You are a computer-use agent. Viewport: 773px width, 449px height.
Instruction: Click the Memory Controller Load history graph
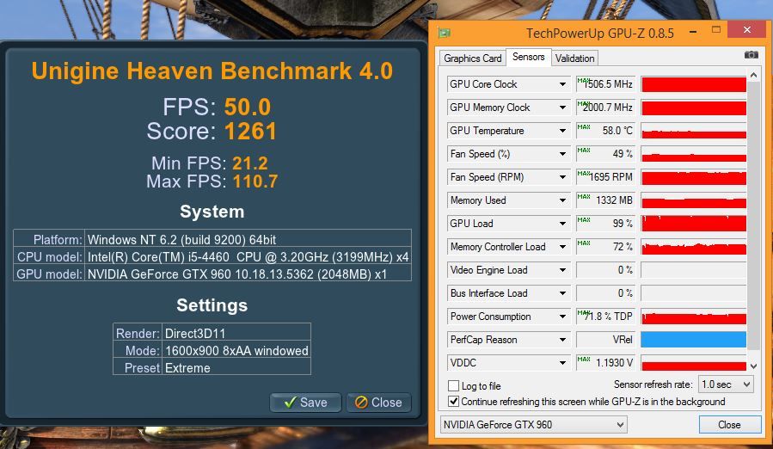[694, 247]
